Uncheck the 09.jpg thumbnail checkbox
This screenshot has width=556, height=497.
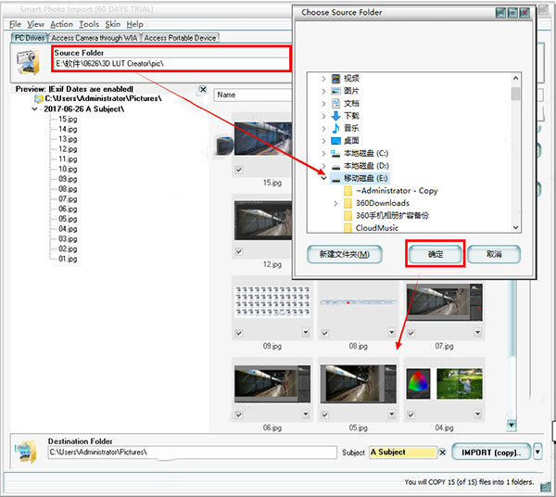coord(239,333)
